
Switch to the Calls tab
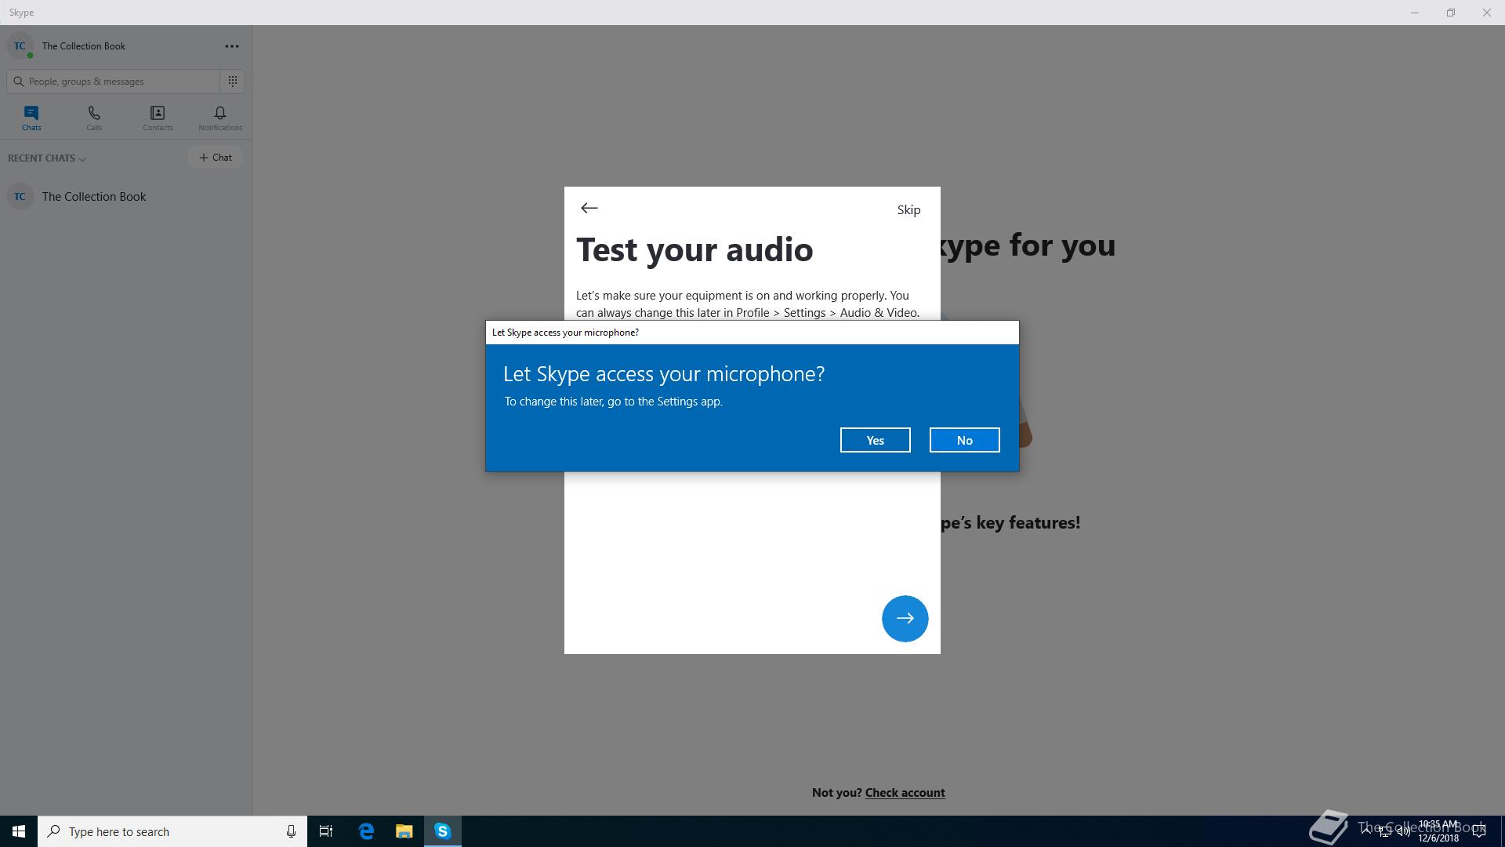[94, 118]
